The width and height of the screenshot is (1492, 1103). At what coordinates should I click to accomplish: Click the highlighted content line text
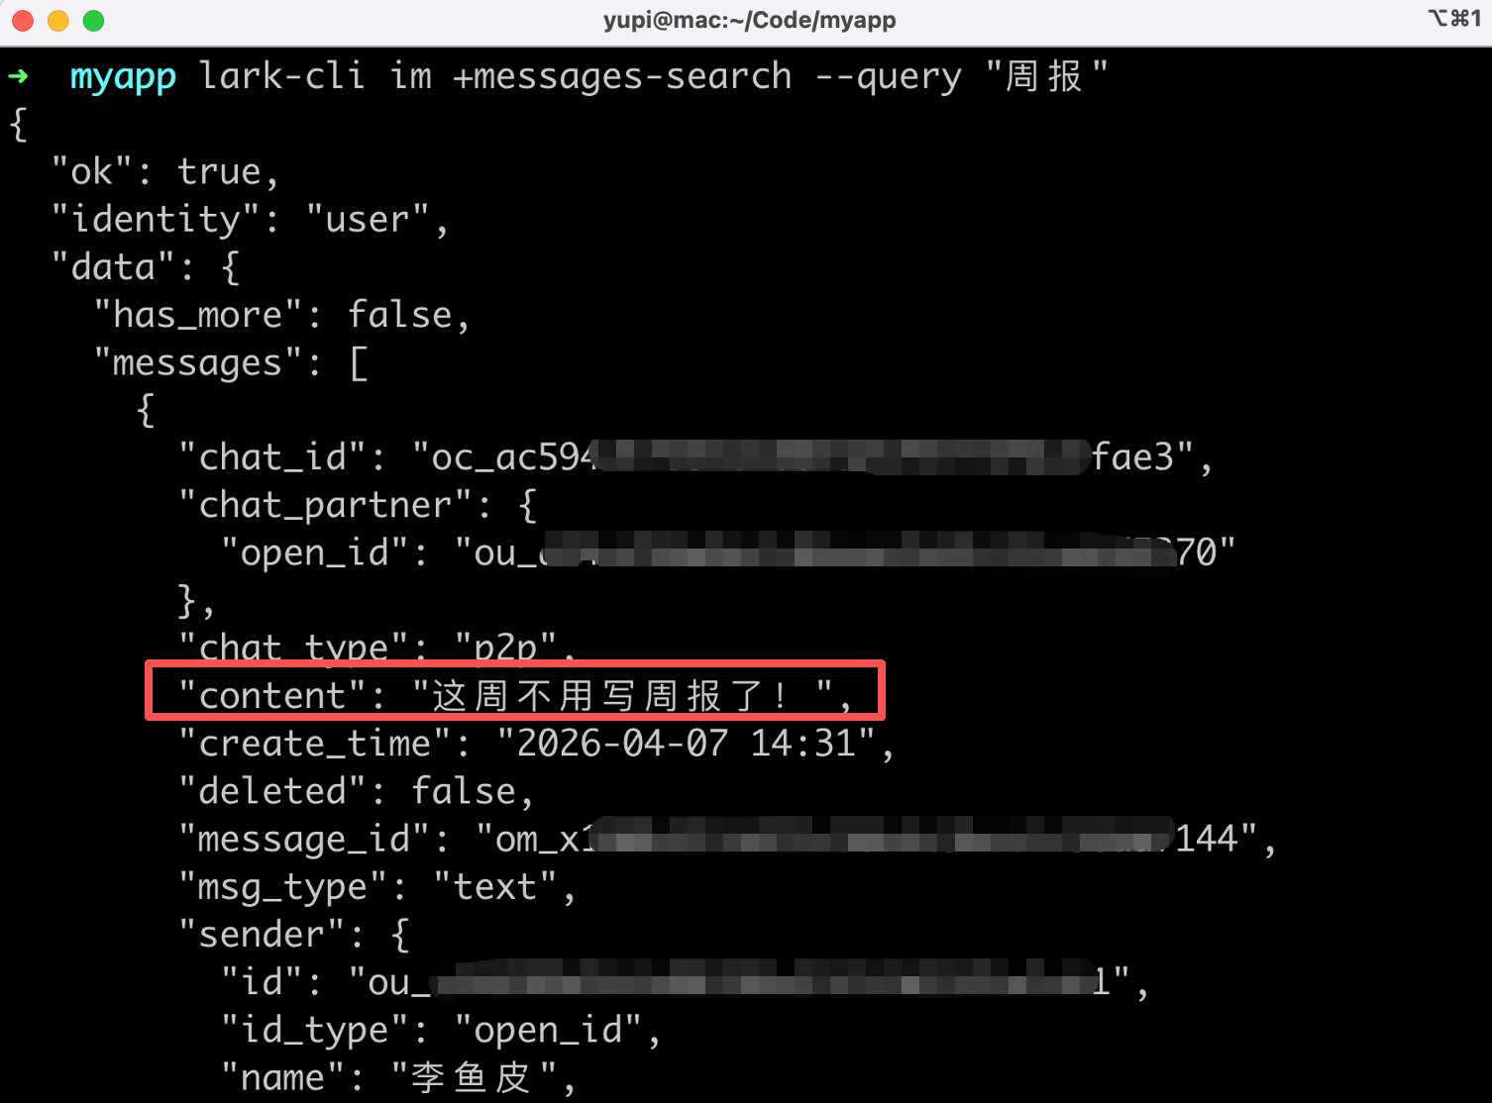515,695
